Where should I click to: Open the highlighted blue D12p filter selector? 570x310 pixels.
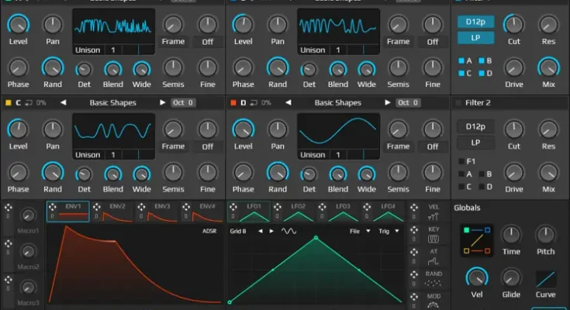pos(475,22)
